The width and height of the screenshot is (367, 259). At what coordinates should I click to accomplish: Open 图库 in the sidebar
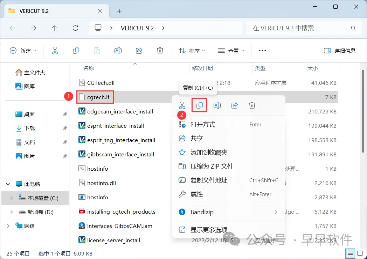click(25, 86)
